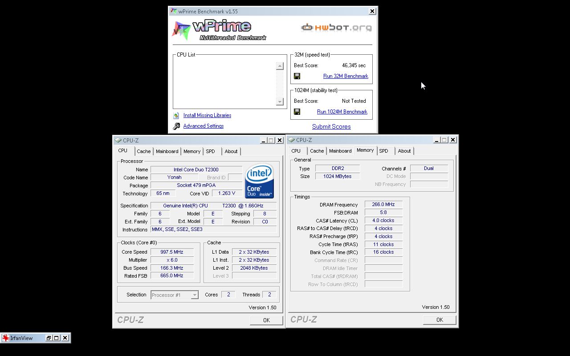Click CPU List scrollbar up arrow
Screen dimensions: 570x356
coord(280,66)
